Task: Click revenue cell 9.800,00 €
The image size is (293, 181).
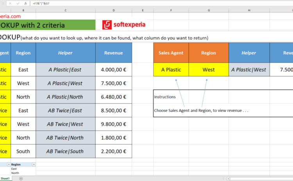Action: pyautogui.click(x=114, y=124)
